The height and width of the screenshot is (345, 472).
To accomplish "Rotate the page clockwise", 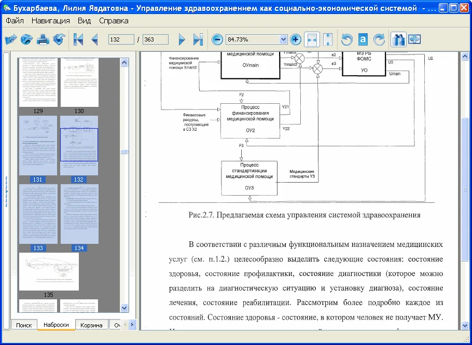I will (379, 39).
